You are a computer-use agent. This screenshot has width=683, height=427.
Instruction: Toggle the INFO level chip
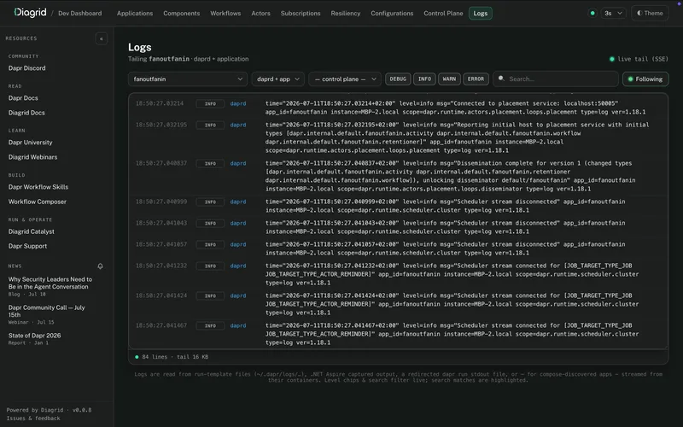click(x=424, y=79)
